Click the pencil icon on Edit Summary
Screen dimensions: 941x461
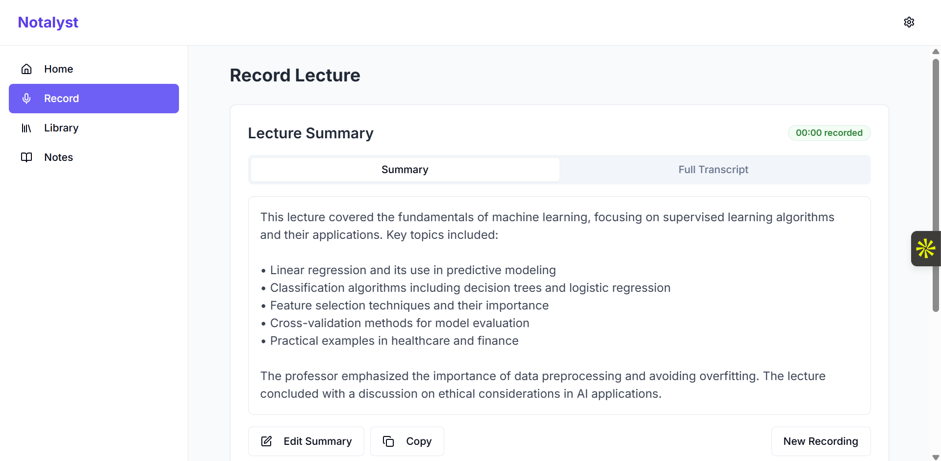pyautogui.click(x=266, y=441)
